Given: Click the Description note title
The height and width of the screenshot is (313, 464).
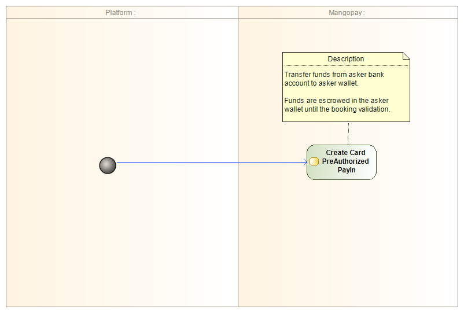Looking at the screenshot, I should pyautogui.click(x=346, y=59).
